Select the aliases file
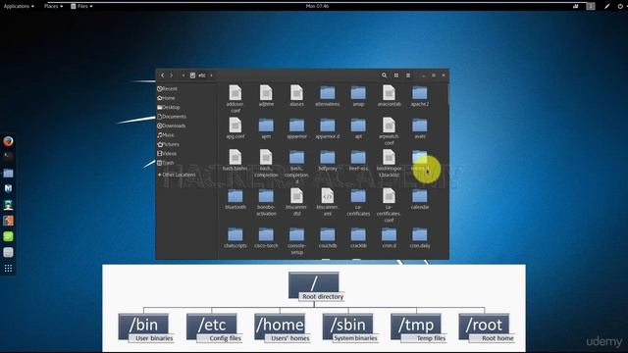The image size is (628, 353). 296,95
